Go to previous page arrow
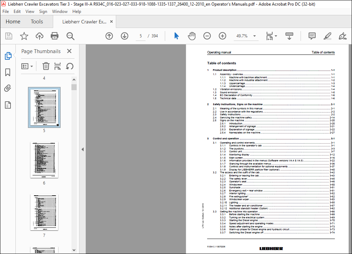352x254 pixels. [x=109, y=36]
